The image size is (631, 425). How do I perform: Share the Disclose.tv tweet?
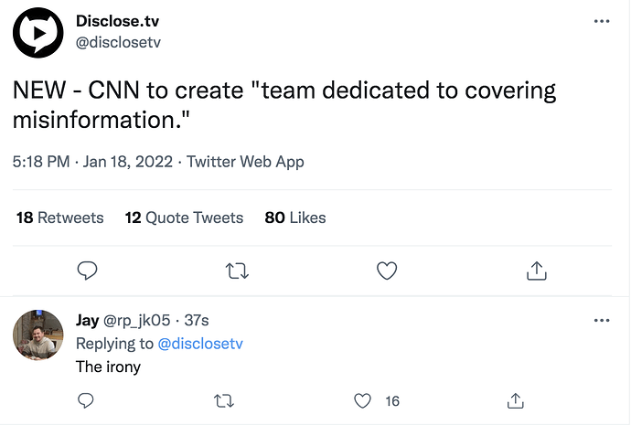537,271
